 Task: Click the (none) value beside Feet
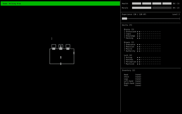click(138, 85)
